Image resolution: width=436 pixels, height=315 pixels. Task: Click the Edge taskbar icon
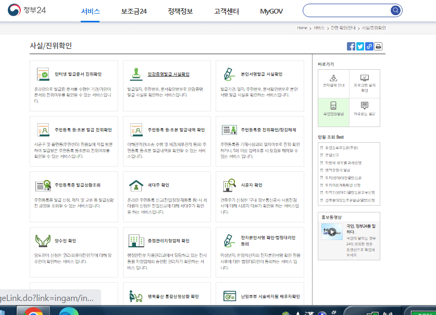coord(69,310)
